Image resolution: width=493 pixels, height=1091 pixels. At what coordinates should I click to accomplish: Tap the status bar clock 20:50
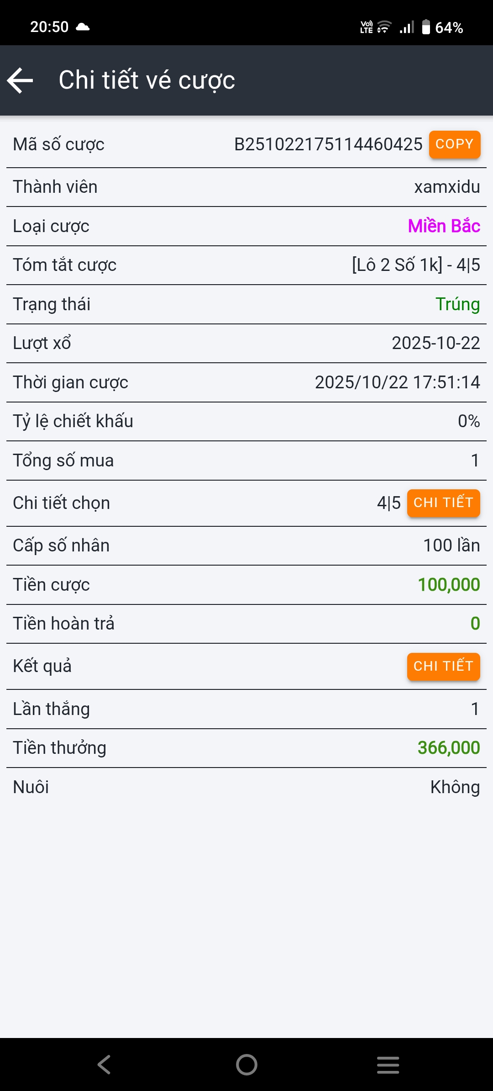[x=49, y=27]
